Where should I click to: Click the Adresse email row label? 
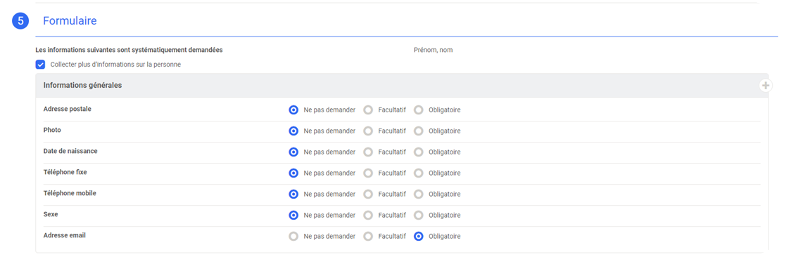pos(65,235)
